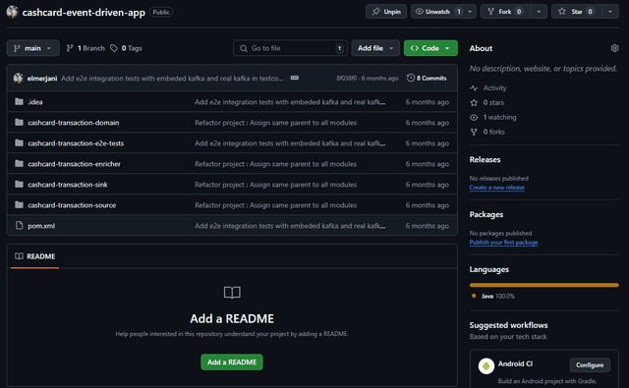Image resolution: width=629 pixels, height=388 pixels.
Task: Open the main branch selector
Action: (32, 48)
